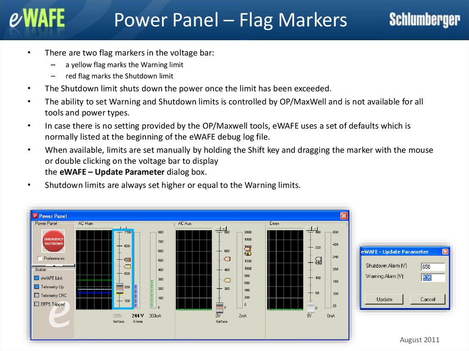Image resolution: width=469 pixels, height=351 pixels.
Task: Grab the AC Aux voltage slider handle
Action: pos(219,308)
